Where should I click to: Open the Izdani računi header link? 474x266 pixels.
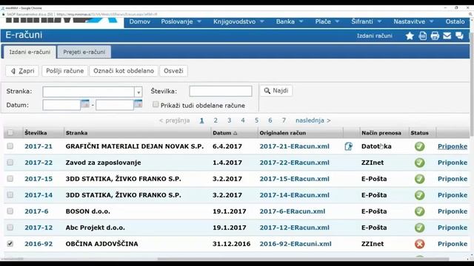374,36
